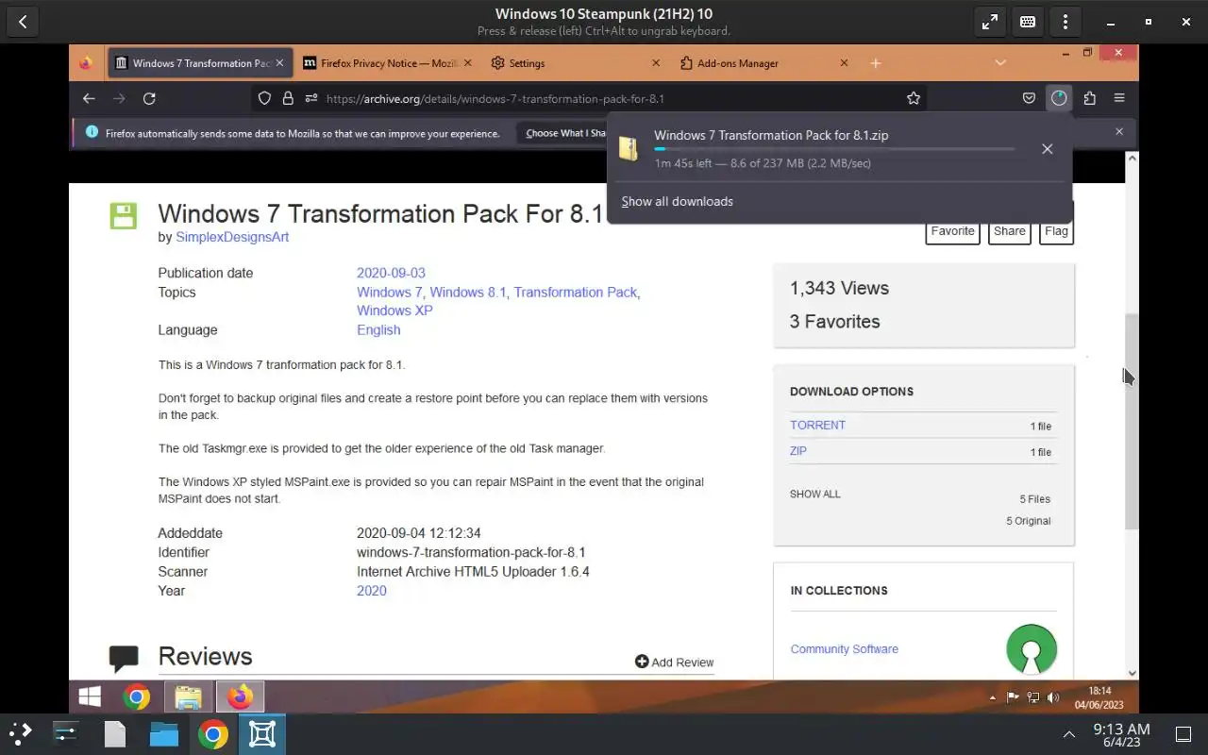Click the Favorite button
Screen dimensions: 1208x755
952,231
